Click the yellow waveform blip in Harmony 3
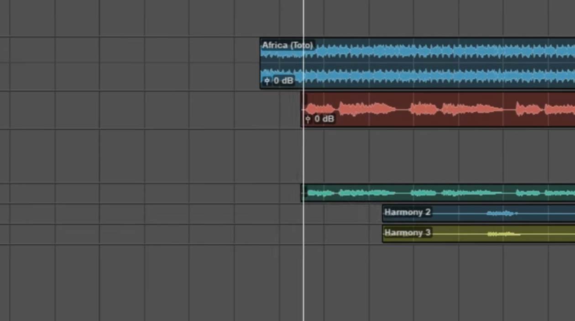The height and width of the screenshot is (321, 575). point(503,234)
